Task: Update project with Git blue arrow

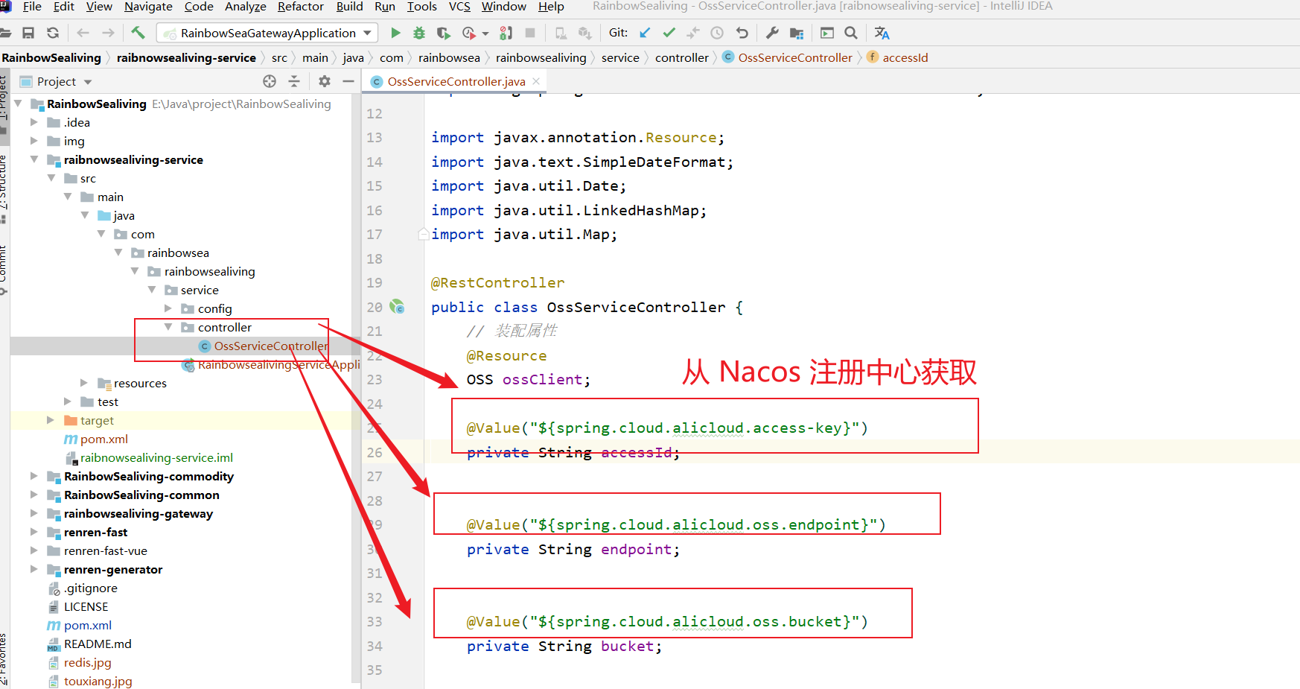Action: (x=645, y=33)
